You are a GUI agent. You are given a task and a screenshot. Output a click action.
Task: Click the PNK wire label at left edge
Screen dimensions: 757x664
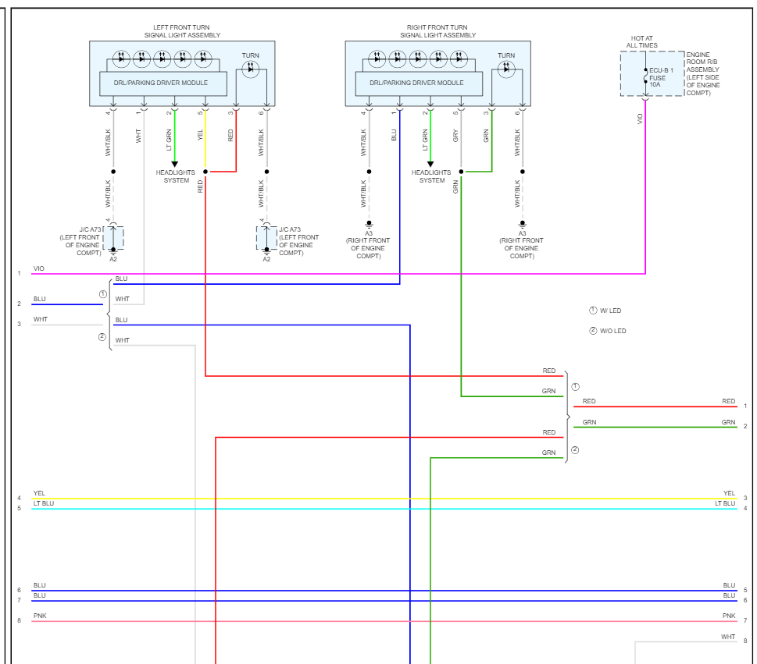(40, 616)
